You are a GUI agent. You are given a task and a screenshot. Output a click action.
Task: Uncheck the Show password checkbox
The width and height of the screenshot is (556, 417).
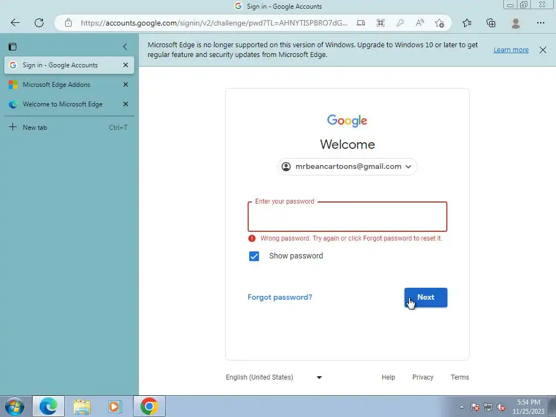[254, 256]
